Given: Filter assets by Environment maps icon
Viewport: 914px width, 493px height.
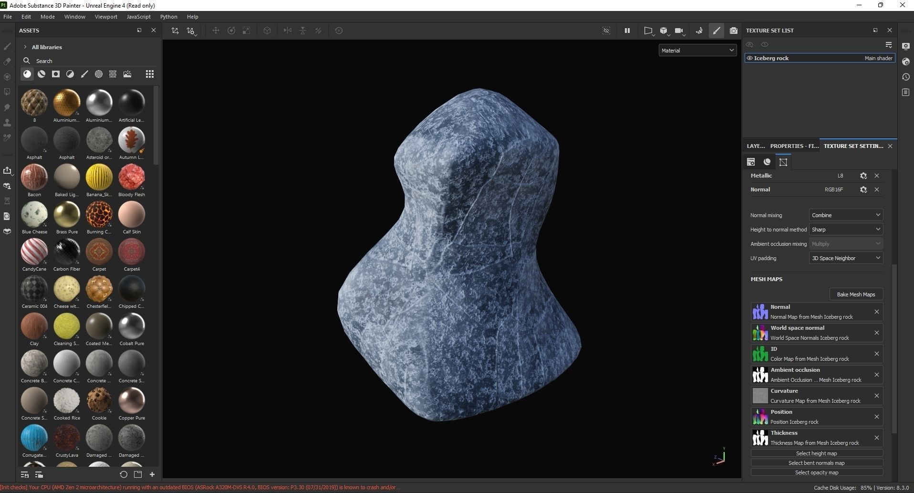Looking at the screenshot, I should (127, 74).
